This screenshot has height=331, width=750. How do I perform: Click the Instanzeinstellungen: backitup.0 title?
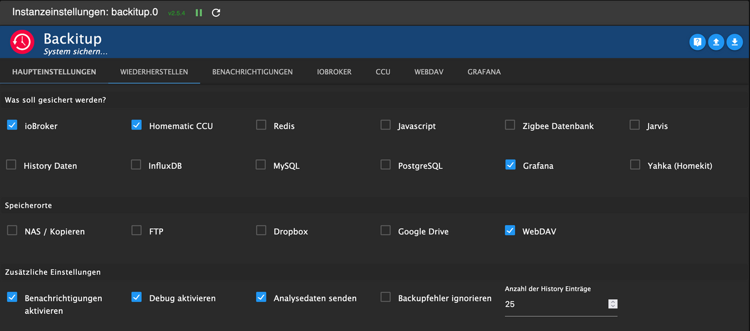[x=85, y=12]
